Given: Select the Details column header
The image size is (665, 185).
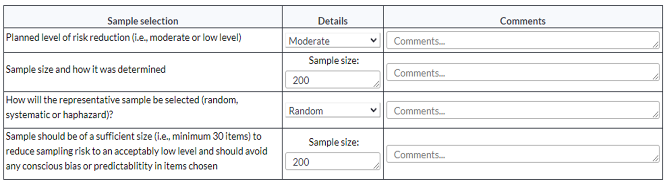Looking at the screenshot, I should [x=332, y=21].
